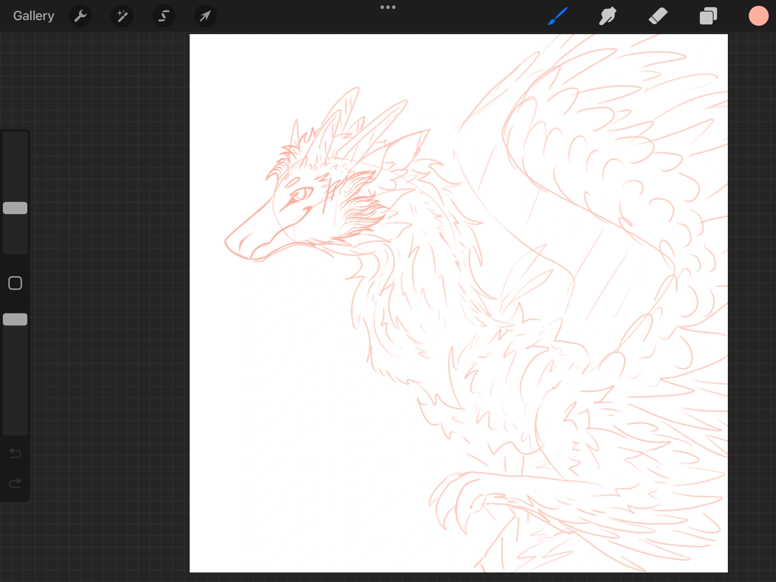776x582 pixels.
Task: Select the Transform arrow tool
Action: (205, 15)
